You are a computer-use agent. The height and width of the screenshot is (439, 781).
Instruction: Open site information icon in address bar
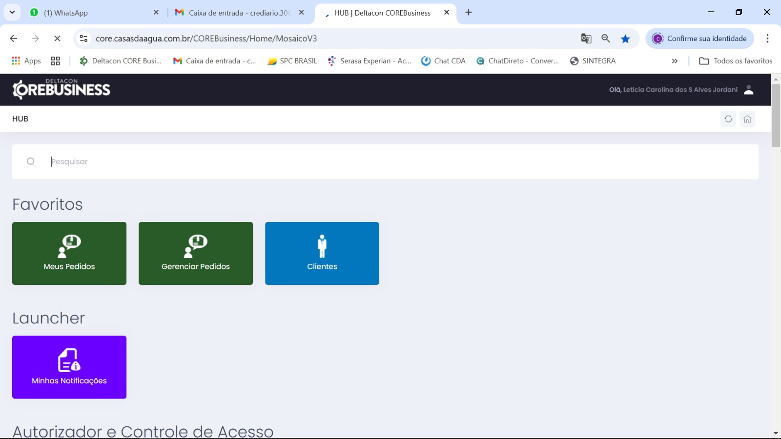click(83, 39)
